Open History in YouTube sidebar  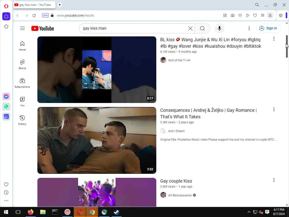click(22, 120)
